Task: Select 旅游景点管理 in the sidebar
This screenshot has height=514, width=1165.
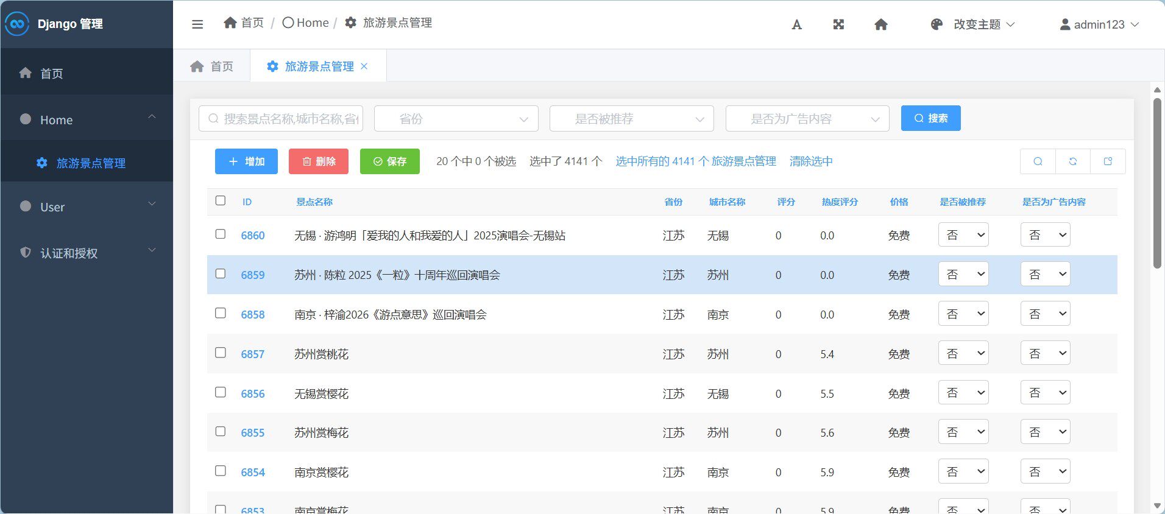Action: 87,163
